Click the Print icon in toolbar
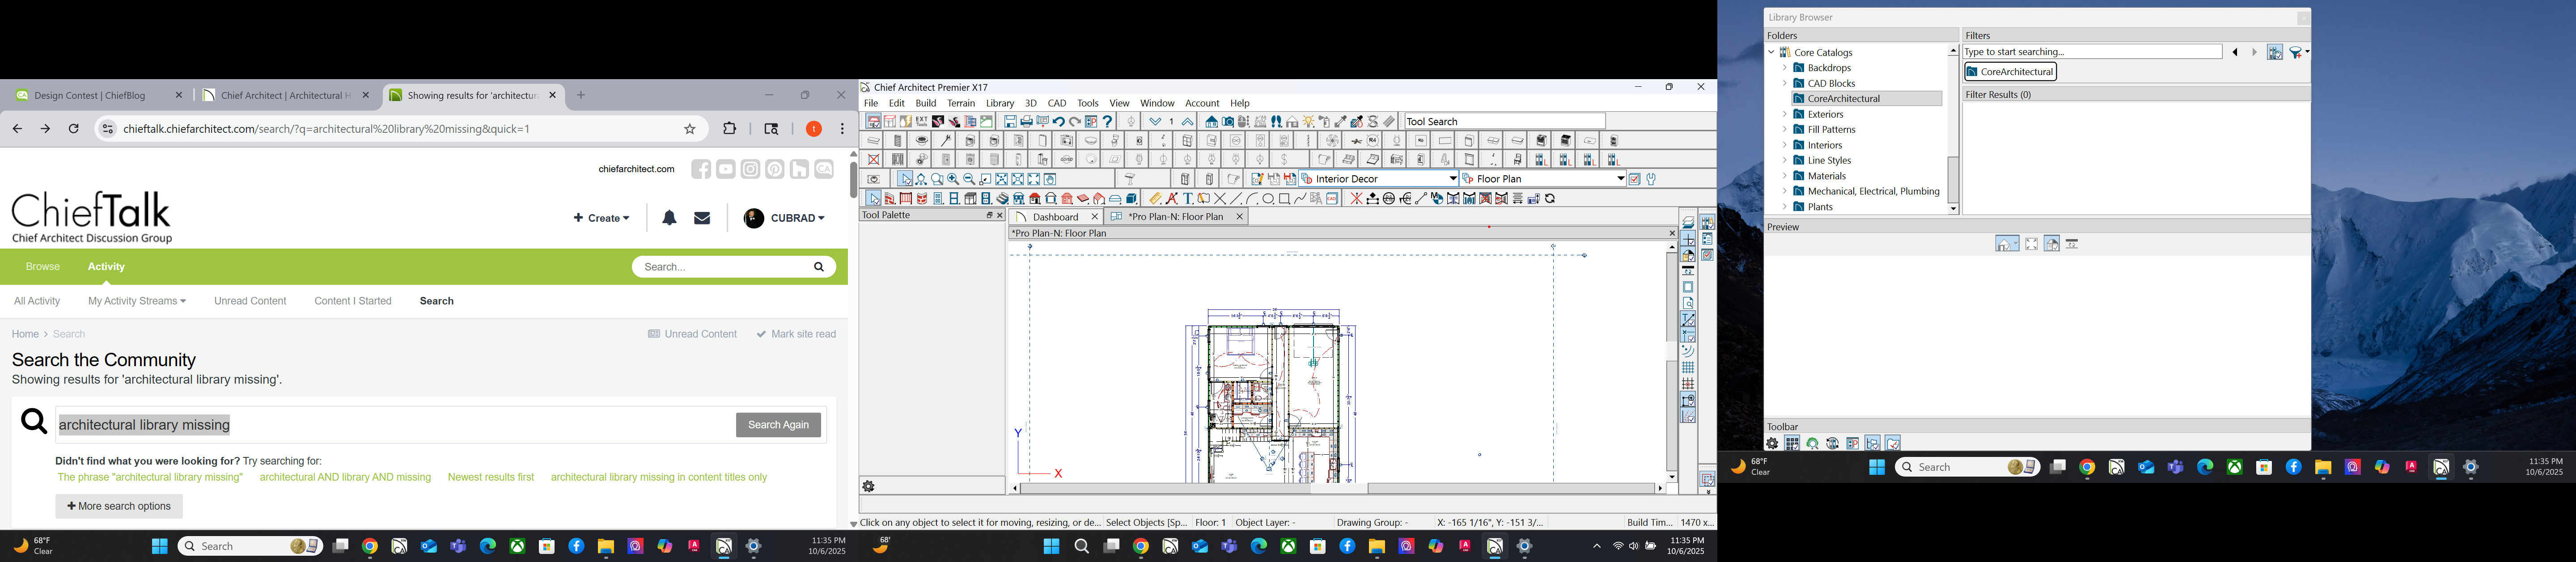2576x562 pixels. coord(1027,122)
